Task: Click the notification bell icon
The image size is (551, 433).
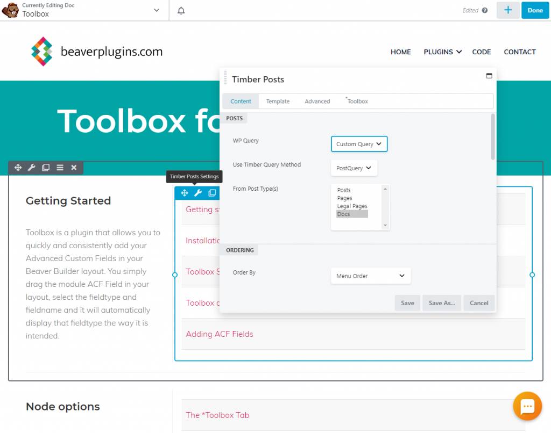Action: pos(181,10)
